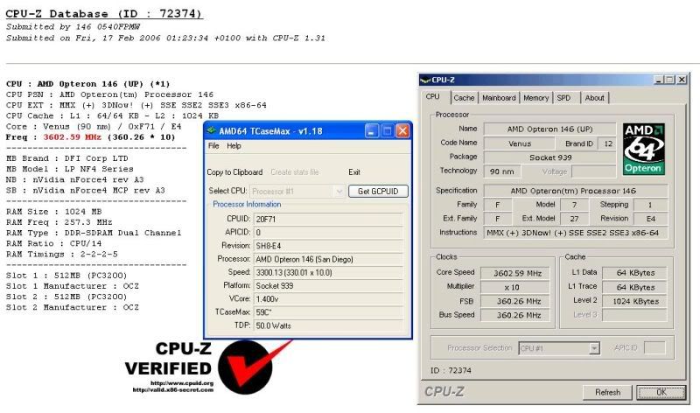700x413 pixels.
Task: Click the 'RAM Timings : 2-2-2-5' line
Action: [x=62, y=254]
